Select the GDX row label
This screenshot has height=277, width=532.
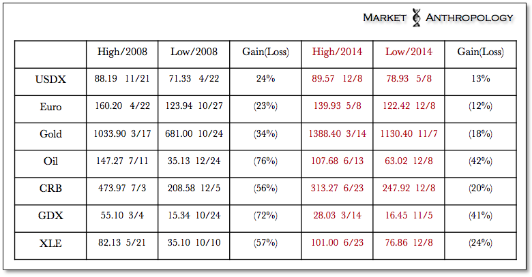tap(50, 216)
